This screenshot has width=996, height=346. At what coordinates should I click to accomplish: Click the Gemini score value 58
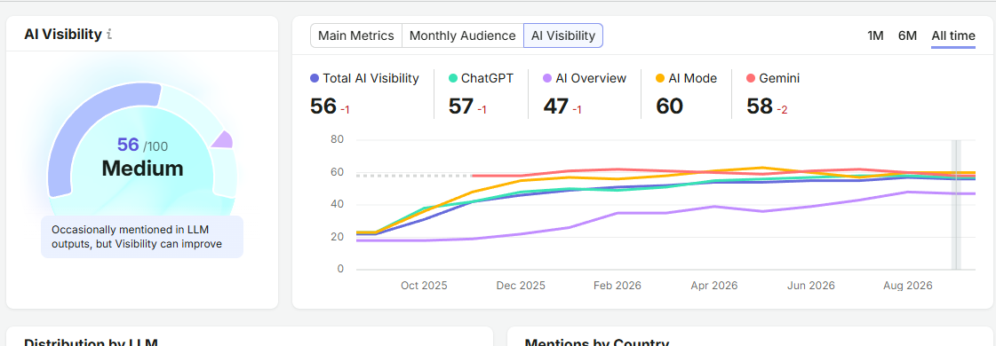click(x=760, y=106)
